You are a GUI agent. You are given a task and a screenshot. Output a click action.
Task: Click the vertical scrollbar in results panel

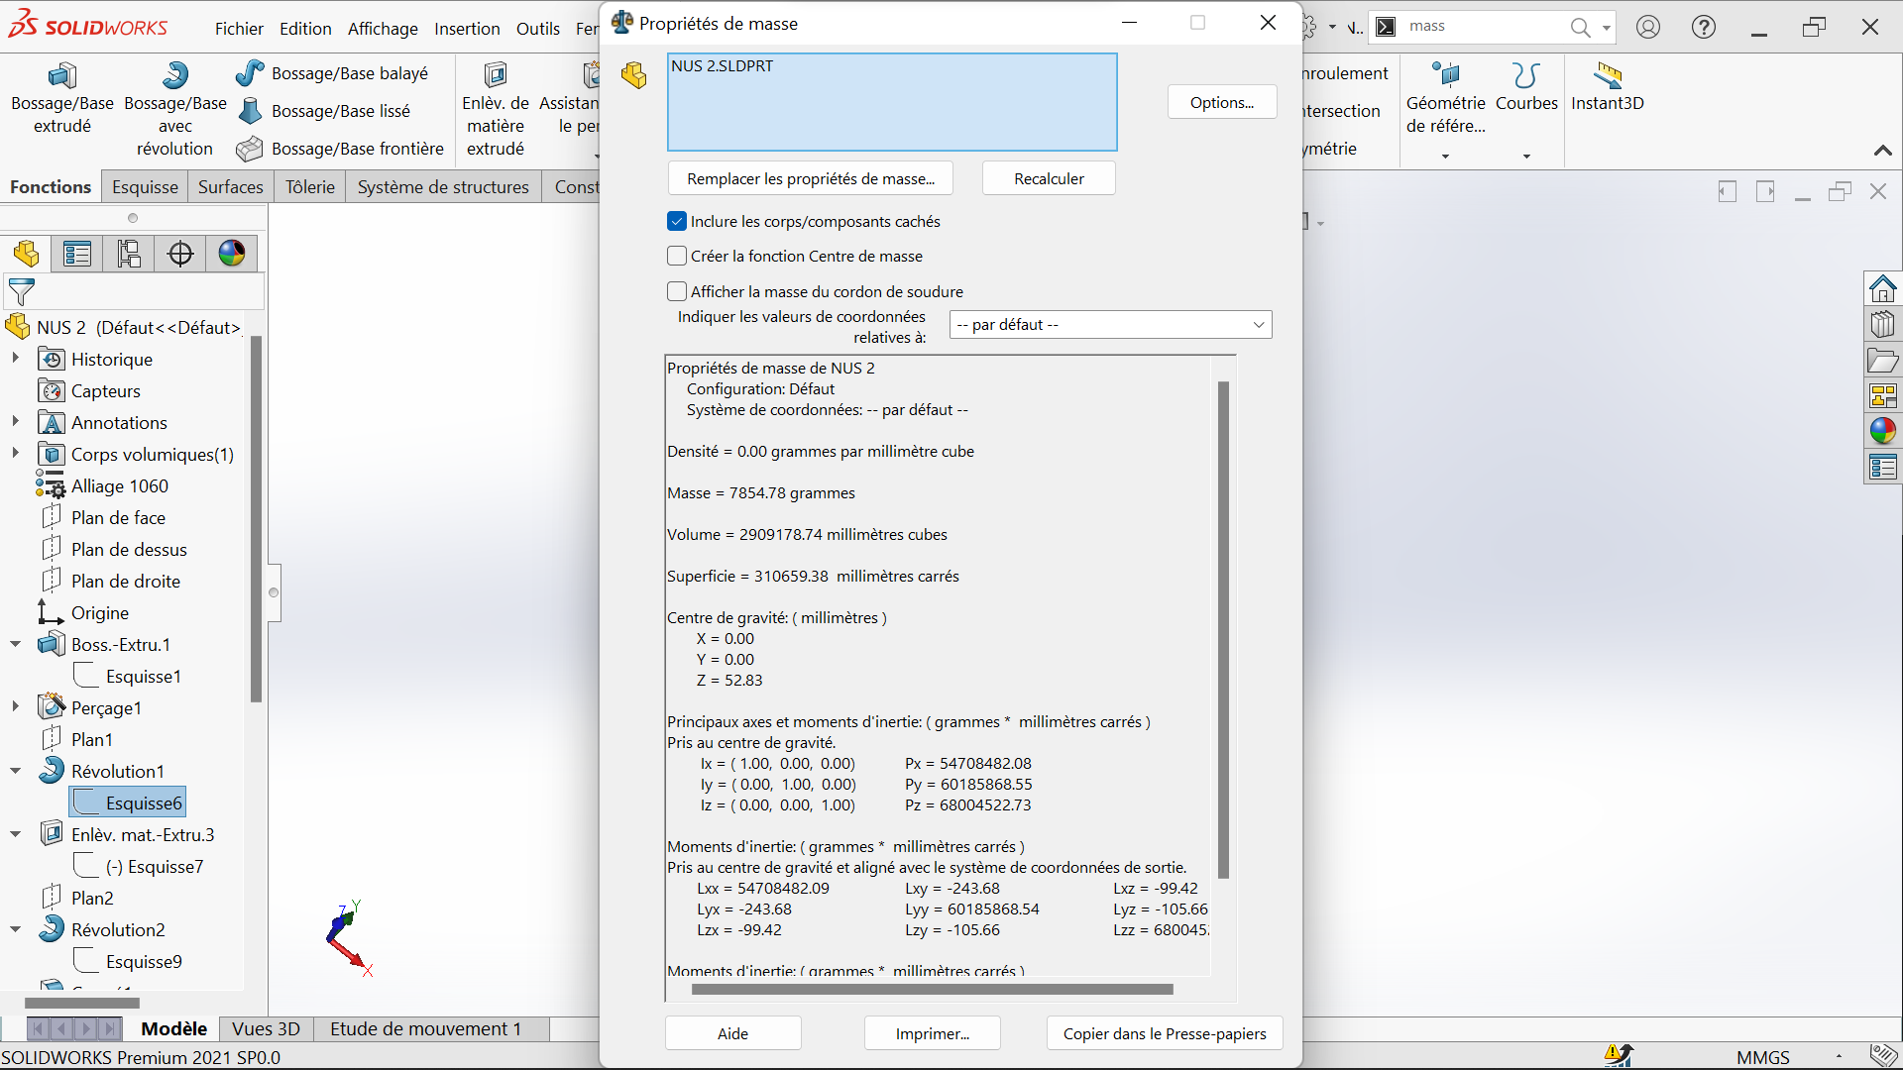coord(1223,629)
